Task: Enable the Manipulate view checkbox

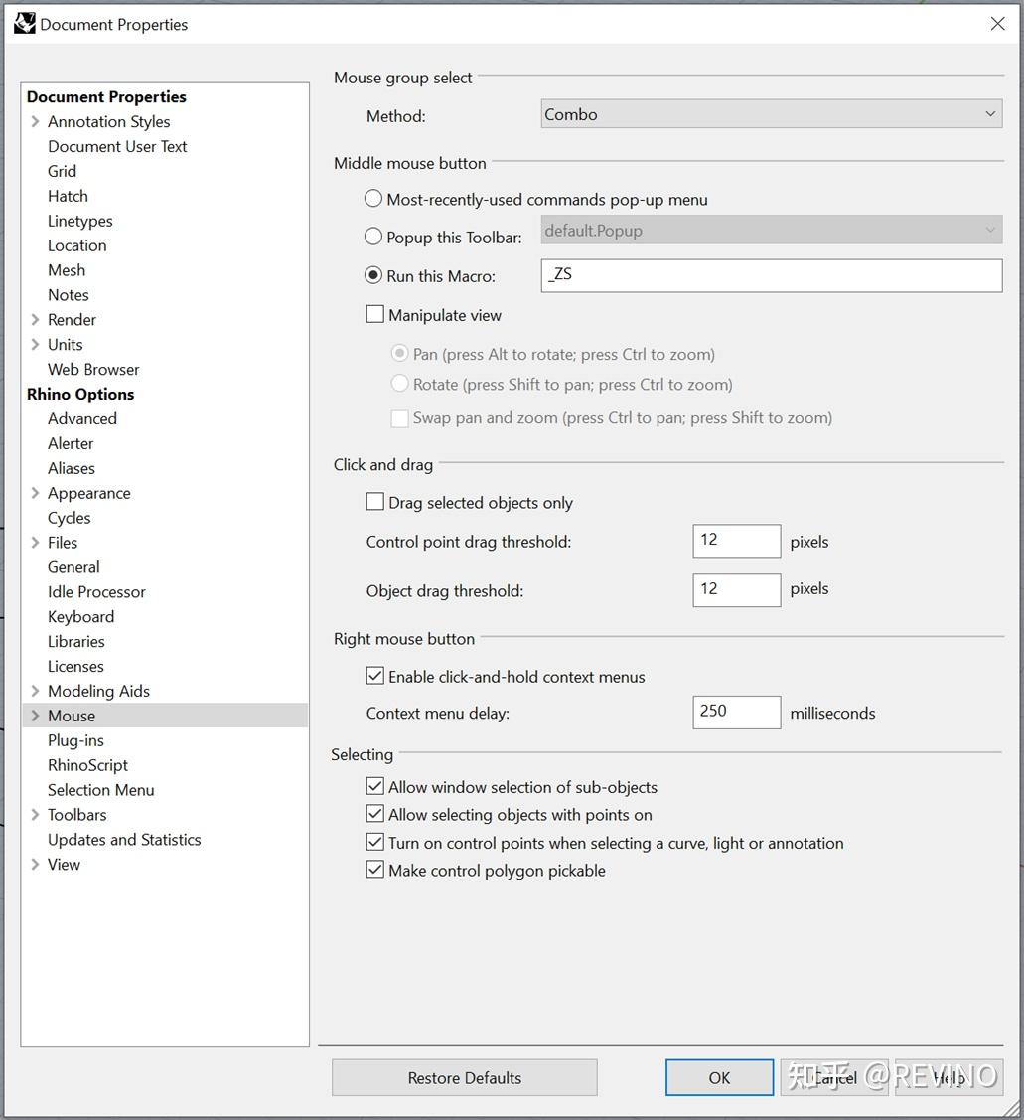Action: 374,314
